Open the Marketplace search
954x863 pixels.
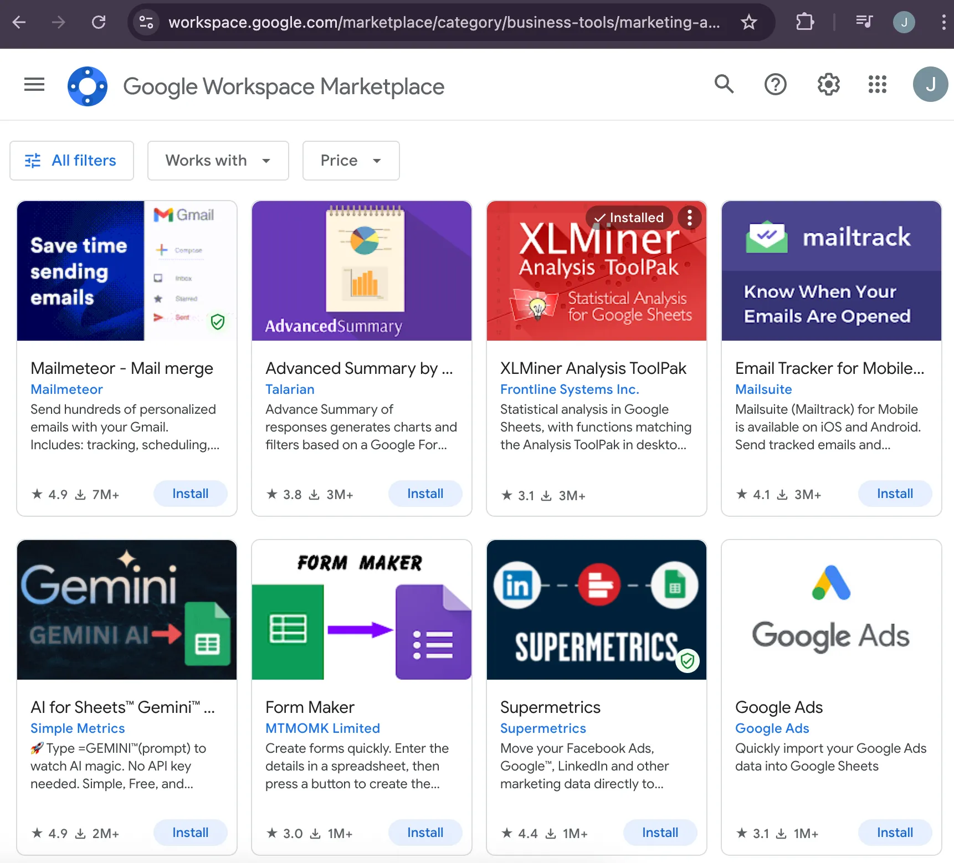724,84
